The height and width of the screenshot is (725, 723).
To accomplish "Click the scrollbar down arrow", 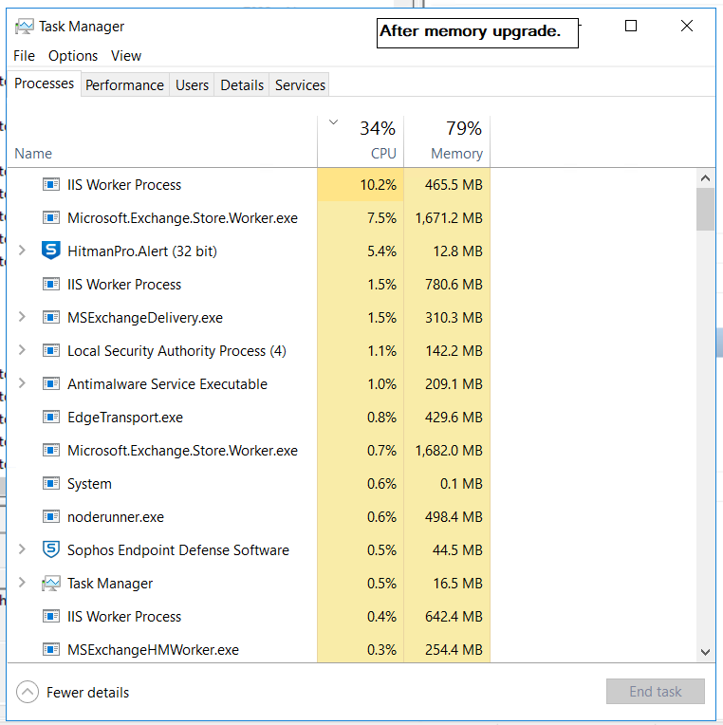I will (x=705, y=653).
